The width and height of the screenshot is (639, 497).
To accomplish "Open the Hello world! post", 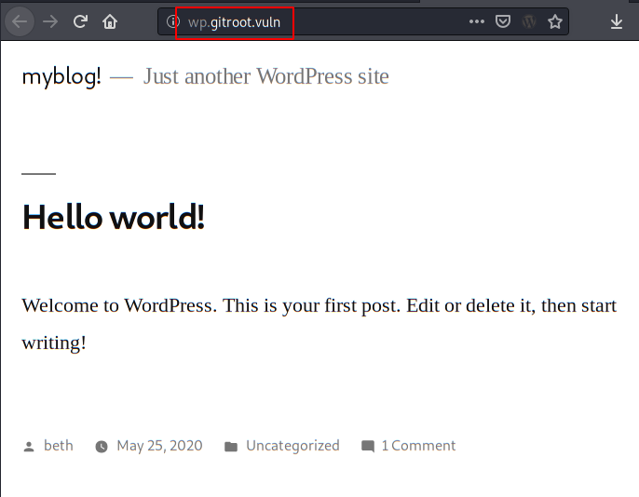I will tap(114, 217).
